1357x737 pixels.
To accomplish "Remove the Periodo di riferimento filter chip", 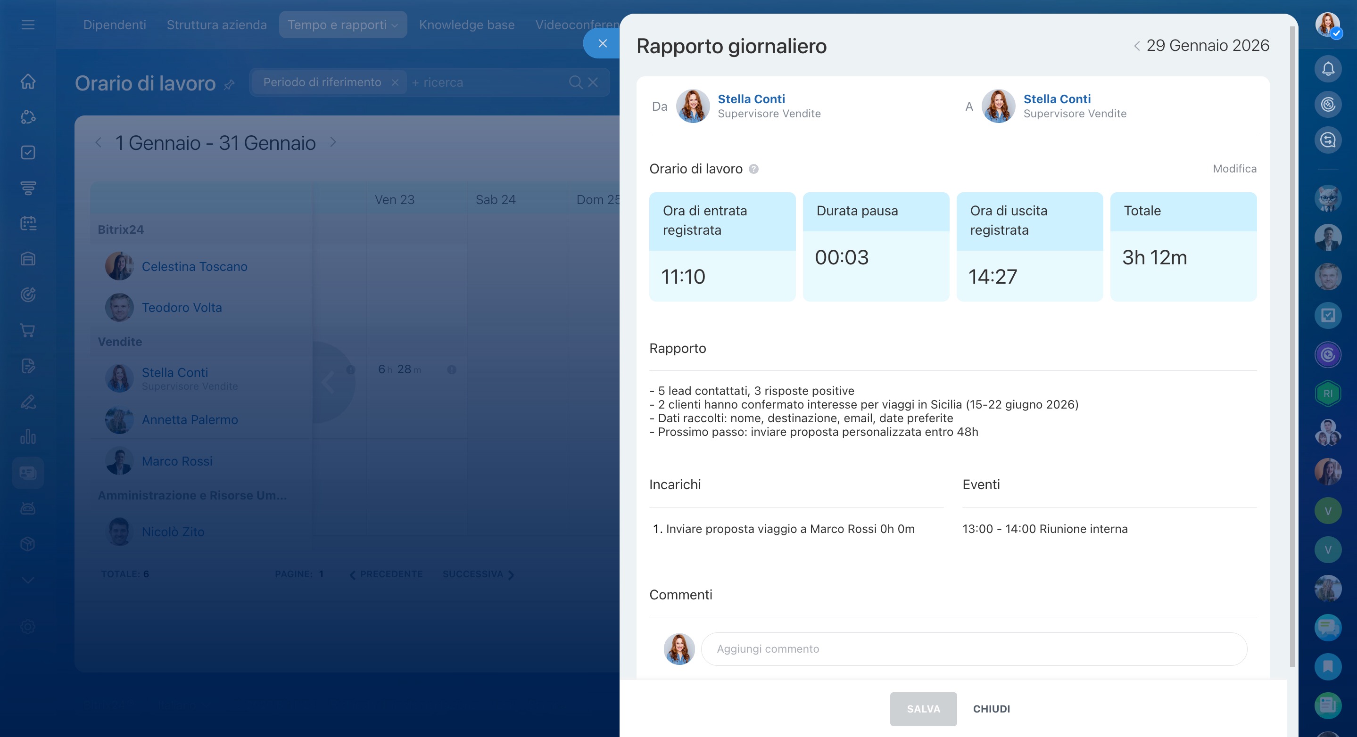I will click(395, 82).
